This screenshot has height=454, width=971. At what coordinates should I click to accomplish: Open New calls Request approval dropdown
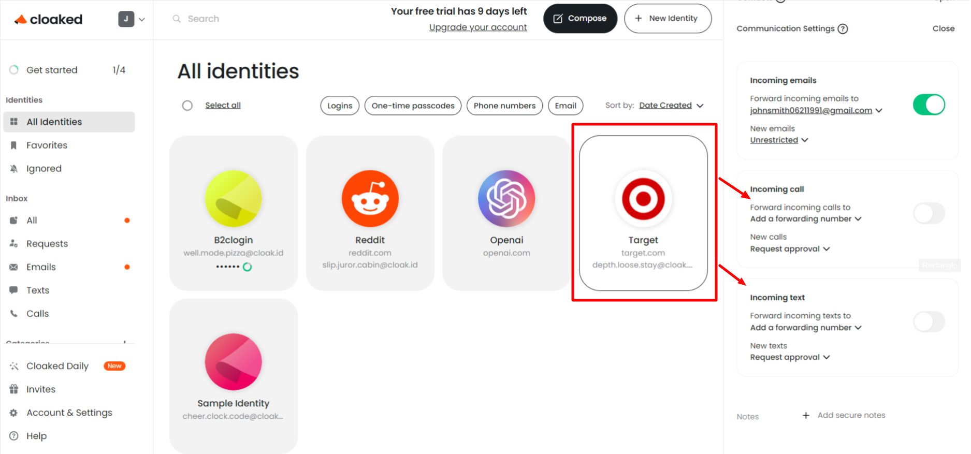(790, 248)
